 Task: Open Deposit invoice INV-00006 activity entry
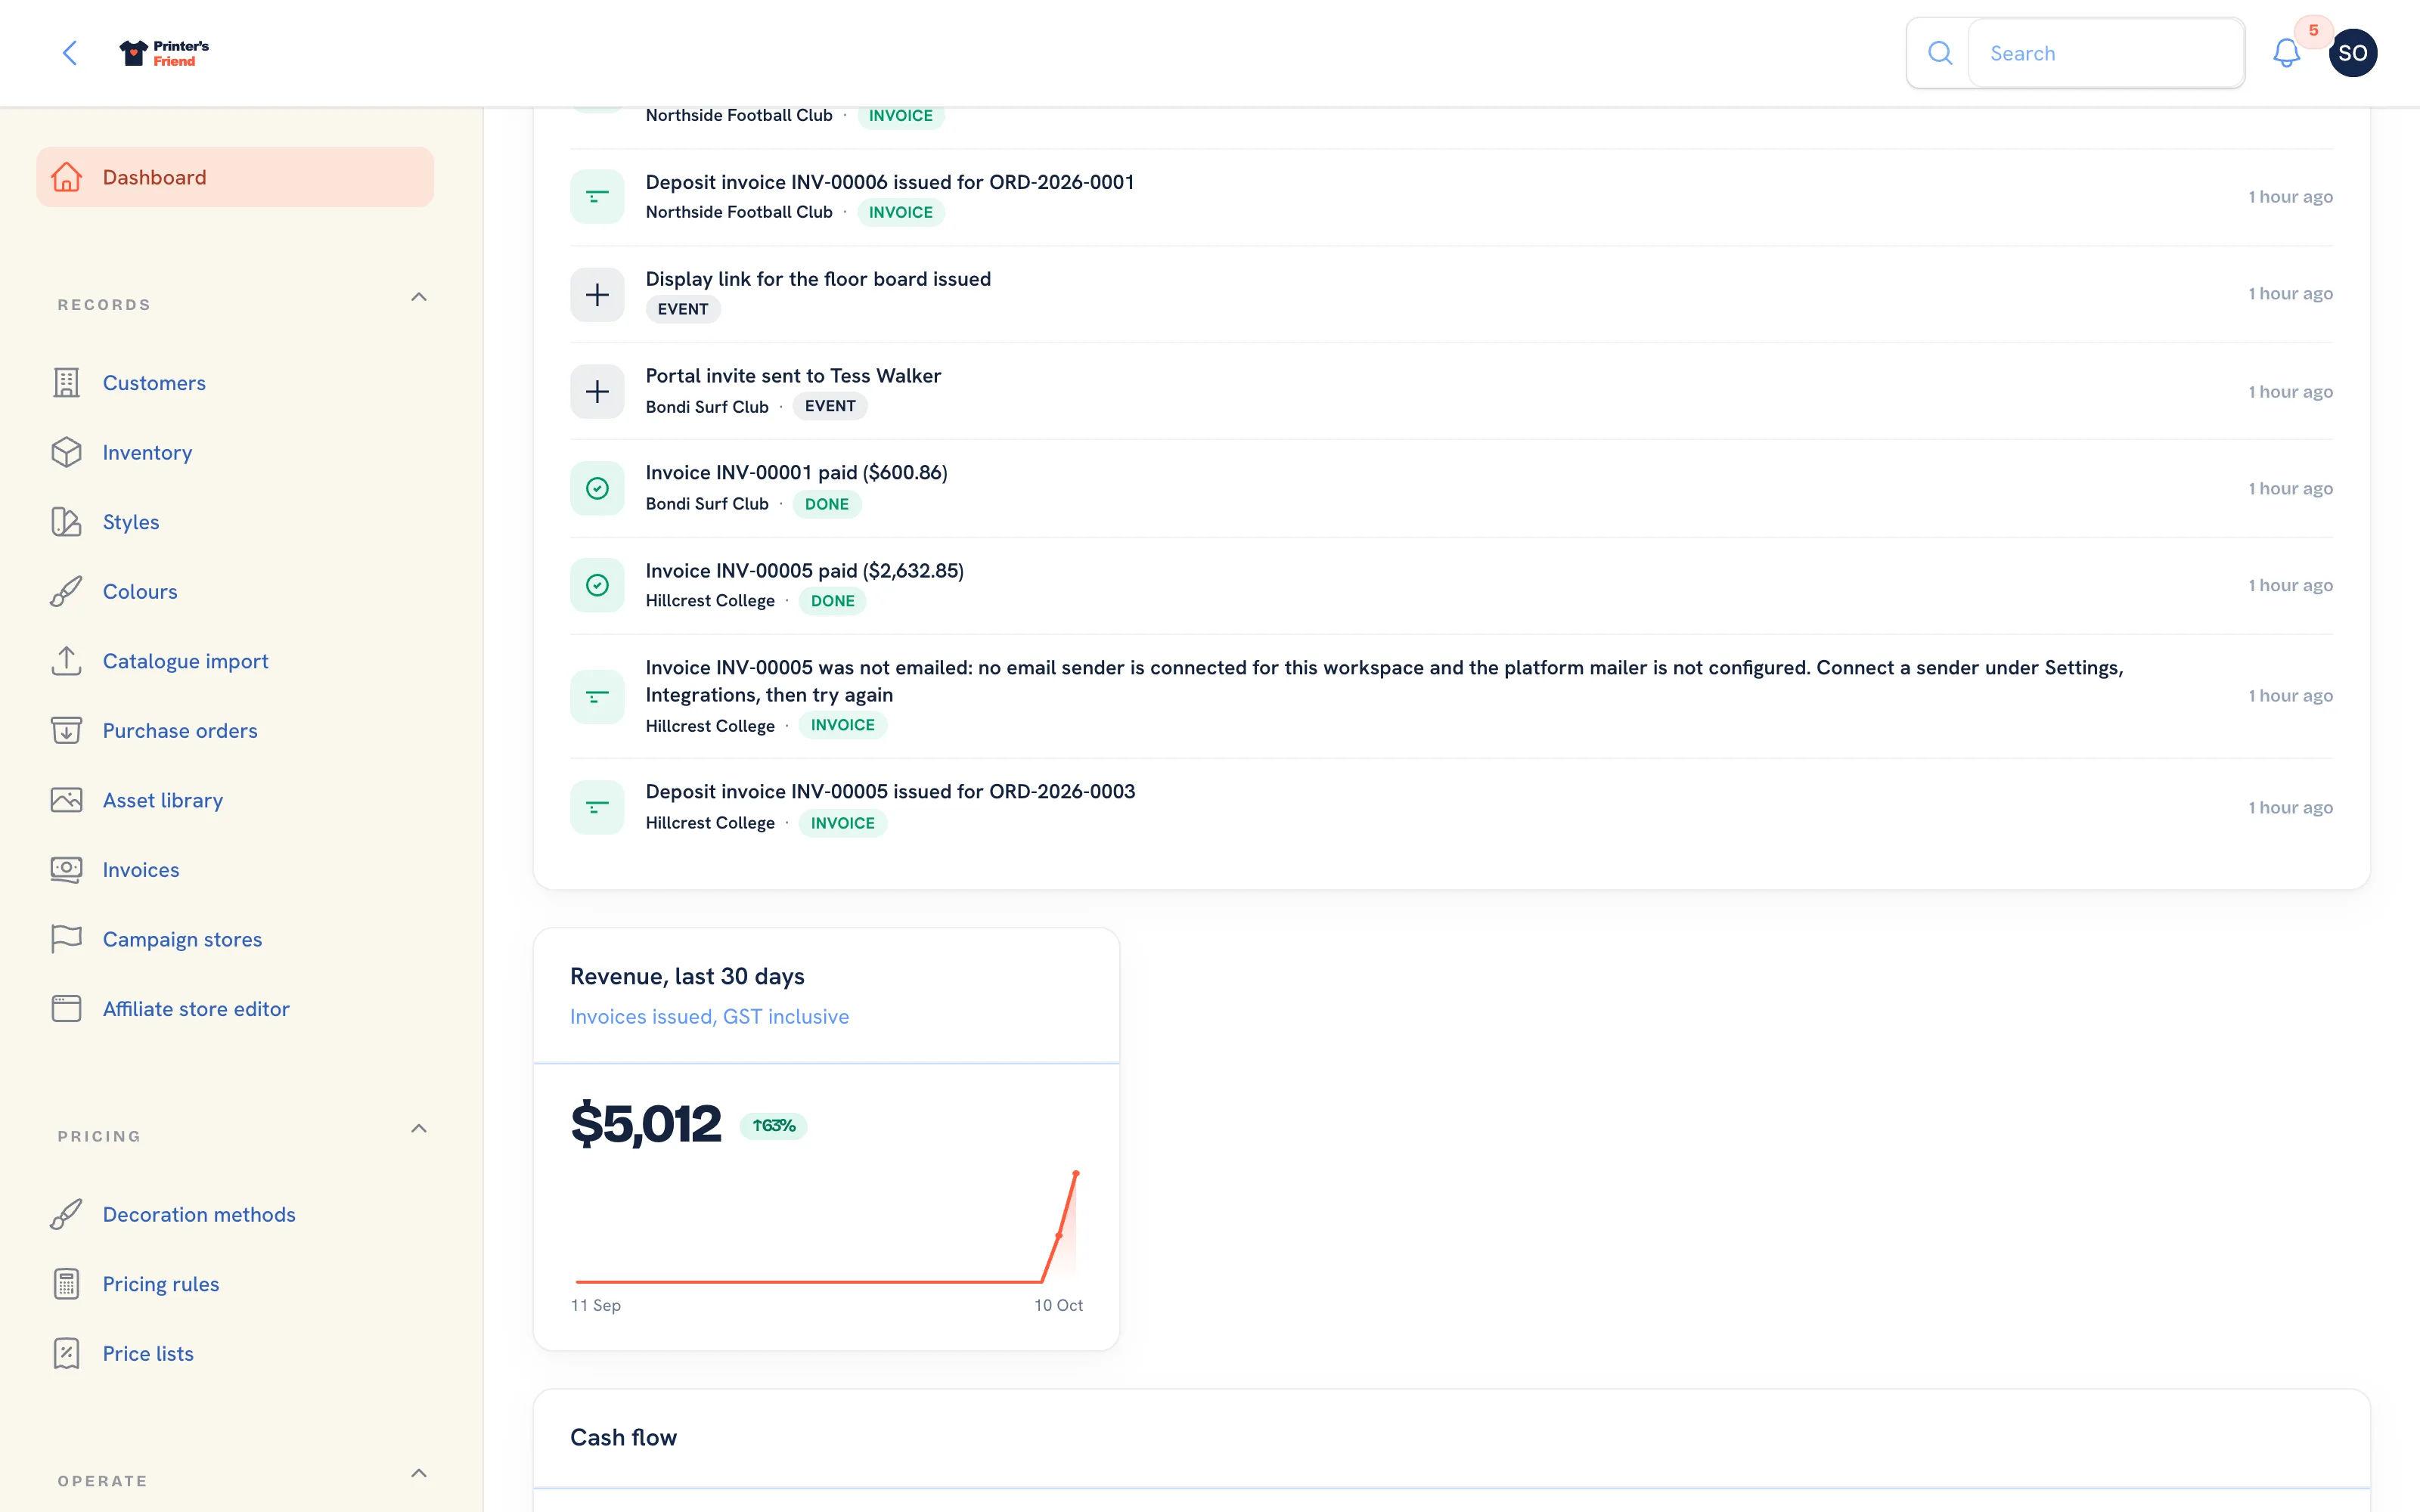click(x=1451, y=197)
